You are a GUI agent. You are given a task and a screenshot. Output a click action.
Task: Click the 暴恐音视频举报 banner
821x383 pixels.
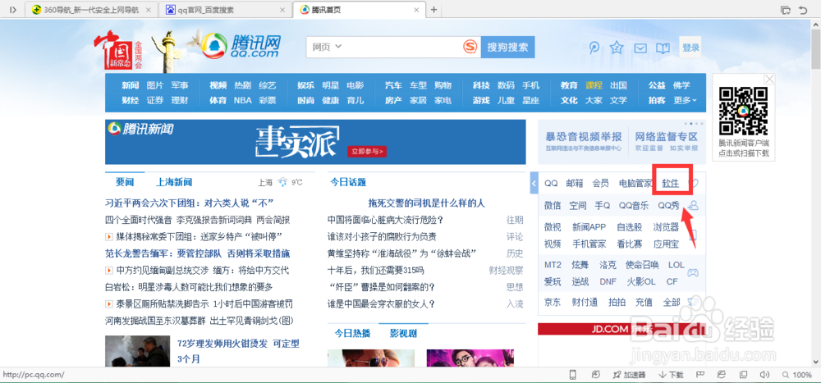pos(583,141)
